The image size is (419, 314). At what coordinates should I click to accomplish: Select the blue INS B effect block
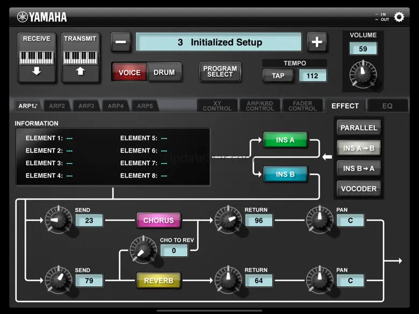(x=285, y=174)
